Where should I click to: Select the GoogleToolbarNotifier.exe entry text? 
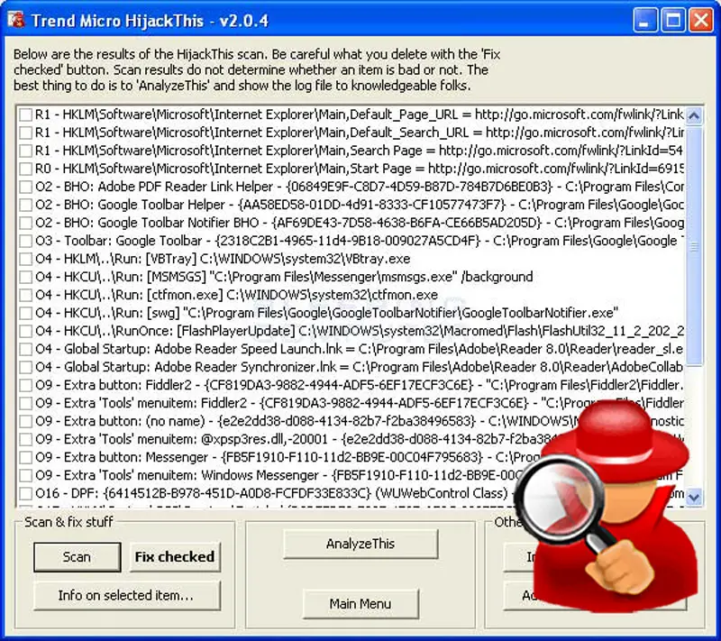tap(326, 313)
